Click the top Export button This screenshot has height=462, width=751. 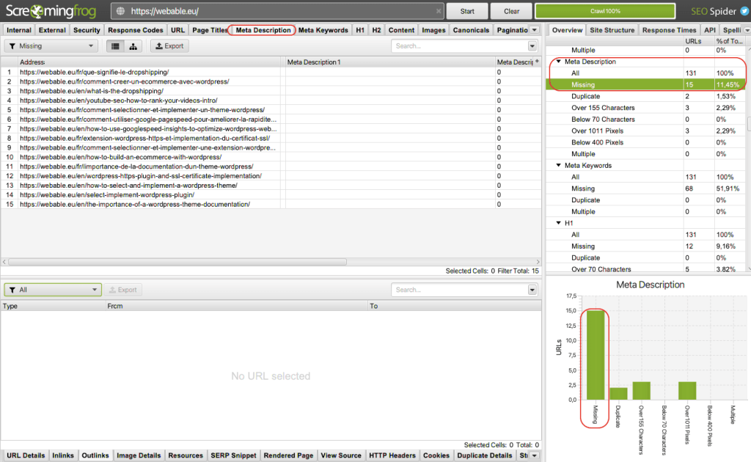point(169,46)
